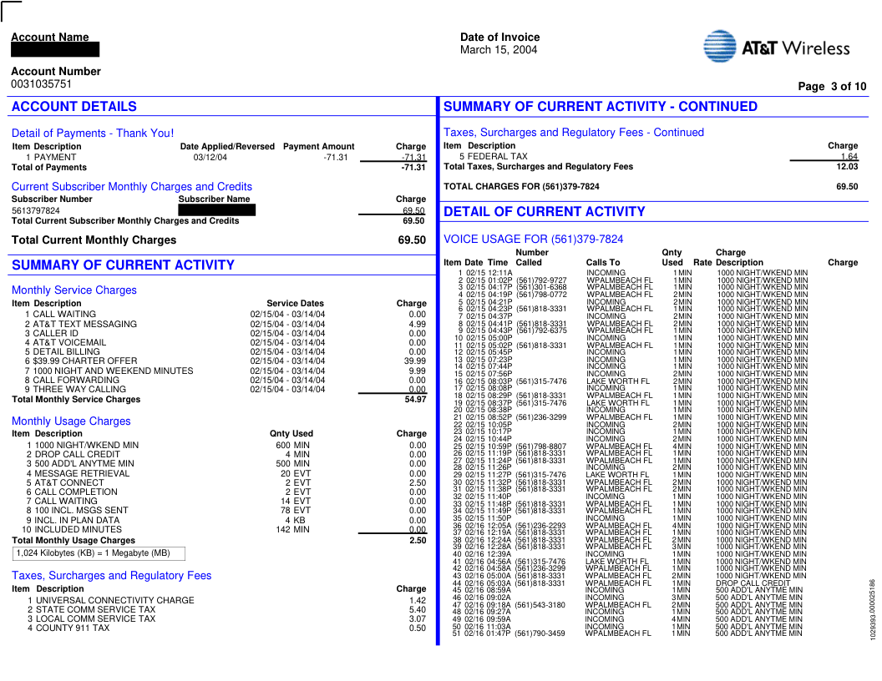Click the Total Current Monthly Charges label

94,240
